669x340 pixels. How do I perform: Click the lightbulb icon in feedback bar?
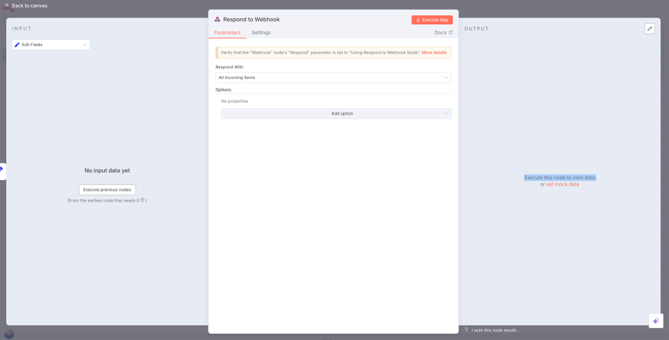point(466,330)
